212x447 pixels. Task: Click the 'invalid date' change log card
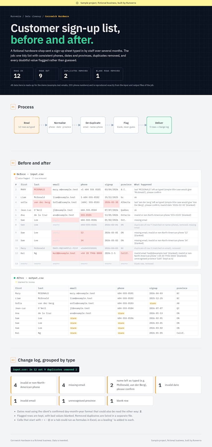(x=178, y=385)
